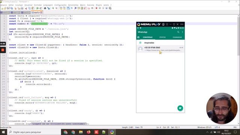Image resolution: width=240 pixels, height=135 pixels.
Task: Click the Print toolbar icon
Action: pyautogui.click(x=22, y=8)
